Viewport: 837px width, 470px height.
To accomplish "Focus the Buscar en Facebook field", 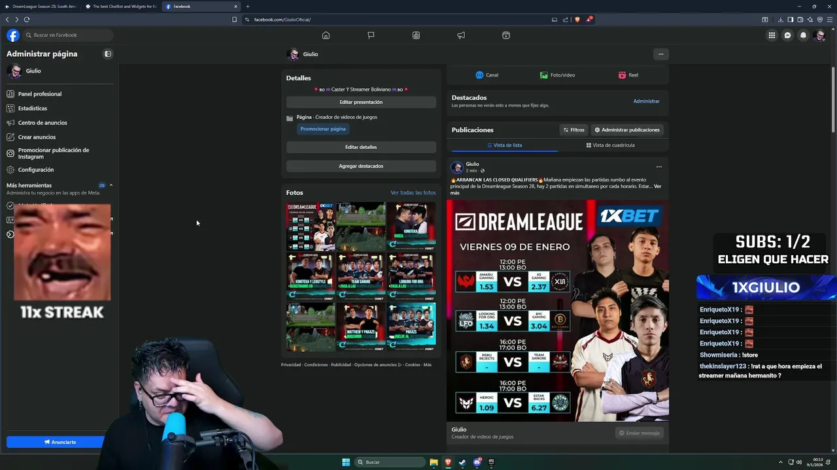I will (x=68, y=35).
